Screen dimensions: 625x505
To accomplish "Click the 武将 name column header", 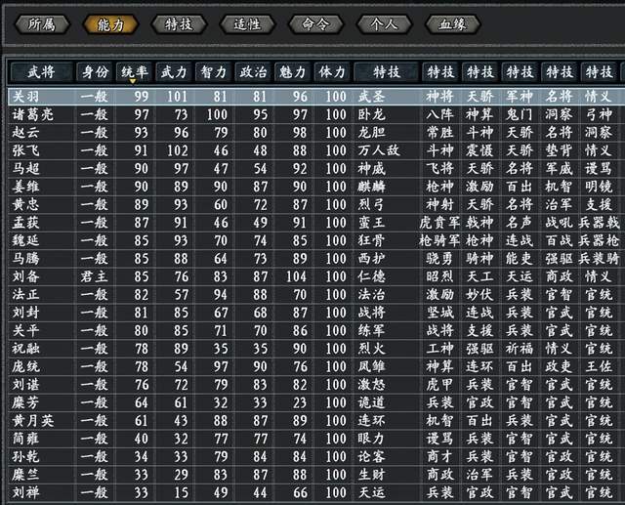I will 42,72.
